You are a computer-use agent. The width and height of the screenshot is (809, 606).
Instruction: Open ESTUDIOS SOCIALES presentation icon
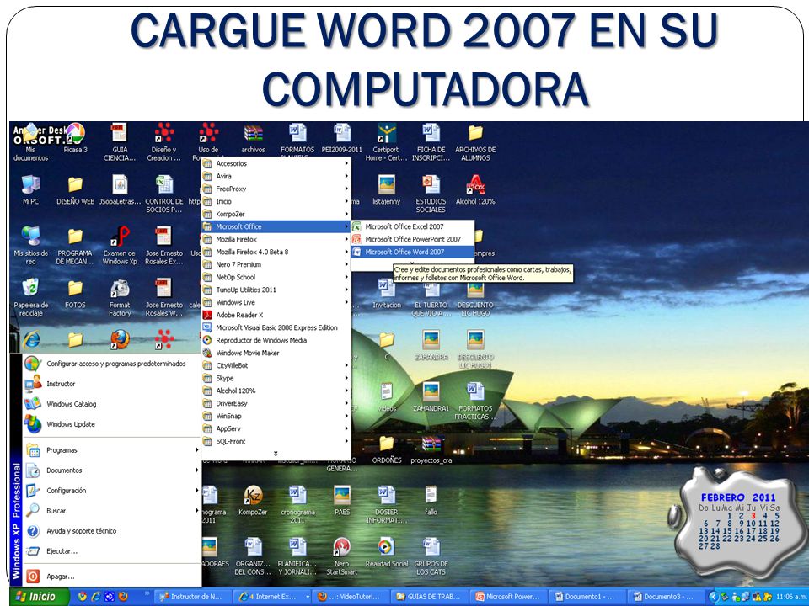click(431, 194)
